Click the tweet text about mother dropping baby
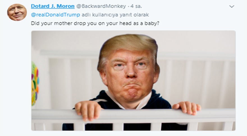Viewport: 247px width, 136px height. pos(95,23)
